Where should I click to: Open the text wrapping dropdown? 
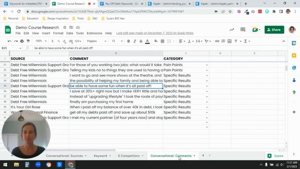pyautogui.click(x=199, y=41)
